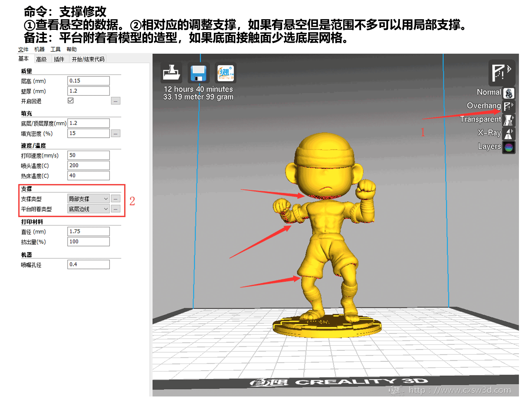Select the Normal view mode icon
This screenshot has height=401, width=532.
(509, 93)
